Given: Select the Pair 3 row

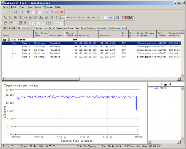Looking at the screenshot, I should 91,50.
